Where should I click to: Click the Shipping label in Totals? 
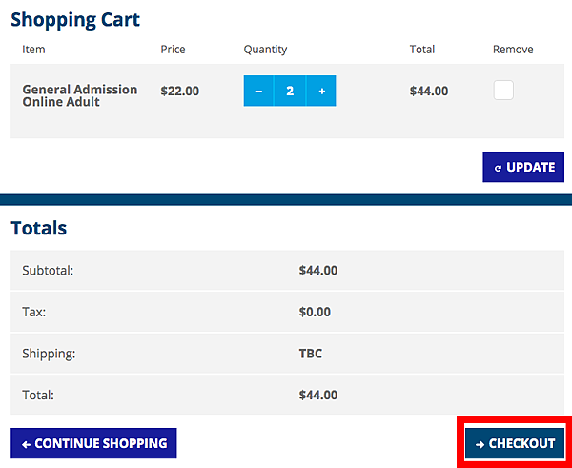tap(49, 354)
